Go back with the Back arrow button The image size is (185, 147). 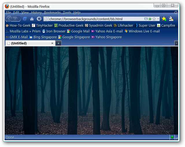[9, 19]
